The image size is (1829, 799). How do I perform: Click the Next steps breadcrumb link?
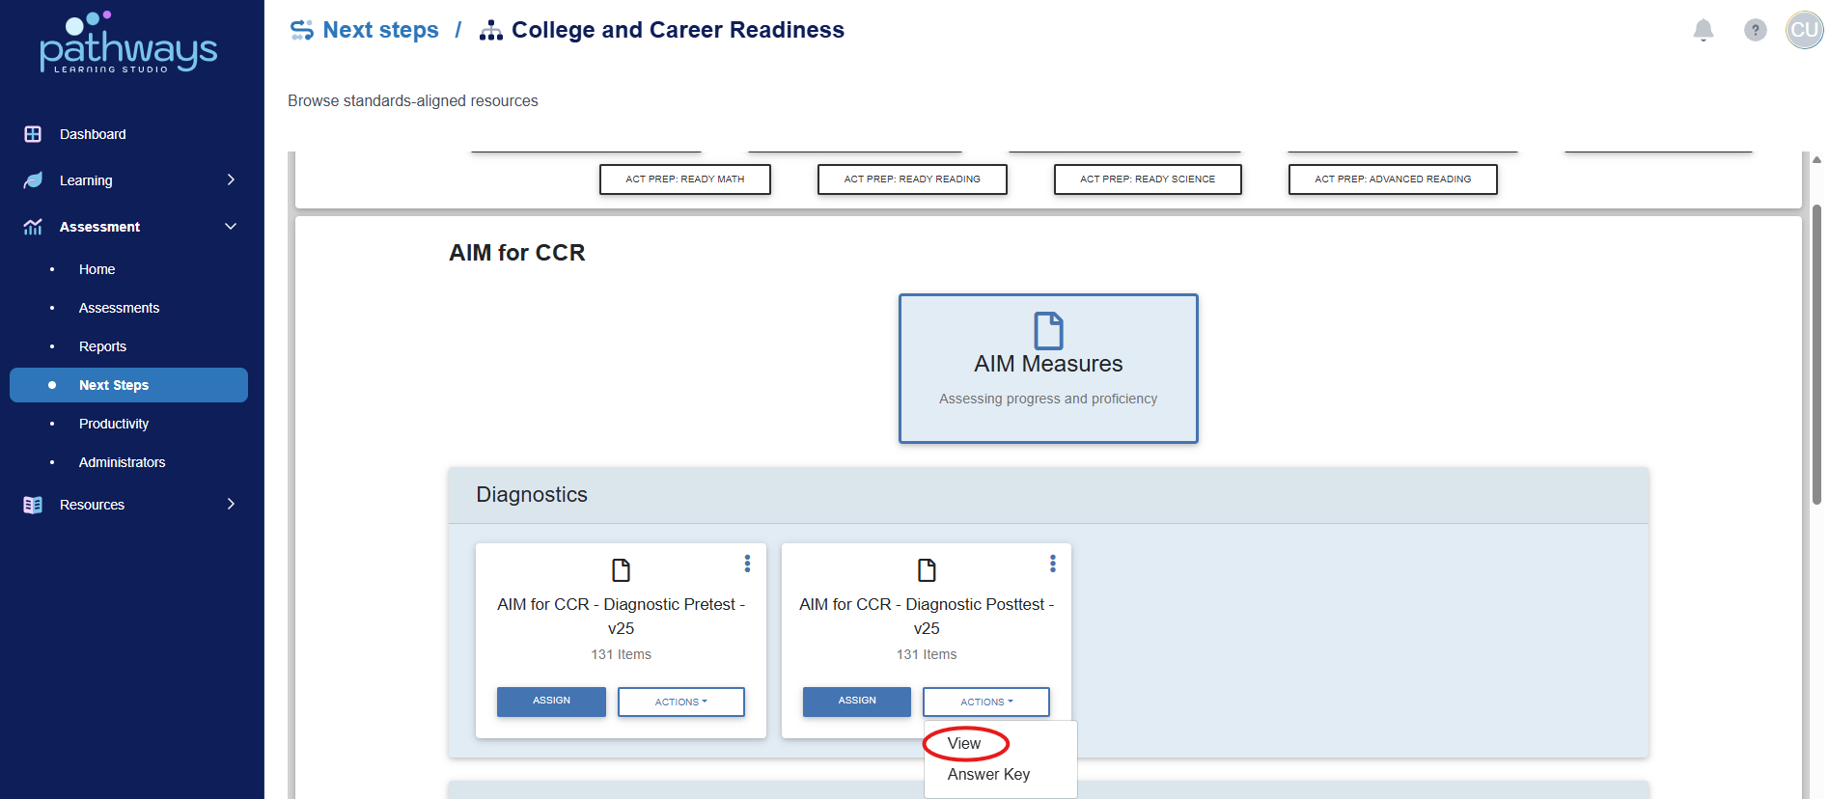tap(380, 30)
